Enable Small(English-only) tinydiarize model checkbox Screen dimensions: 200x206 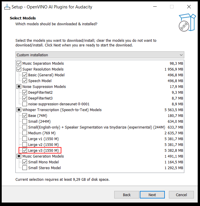click(x=25, y=127)
